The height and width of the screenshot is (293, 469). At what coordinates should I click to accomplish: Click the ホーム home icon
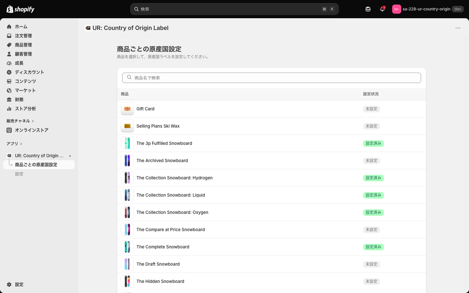(9, 27)
